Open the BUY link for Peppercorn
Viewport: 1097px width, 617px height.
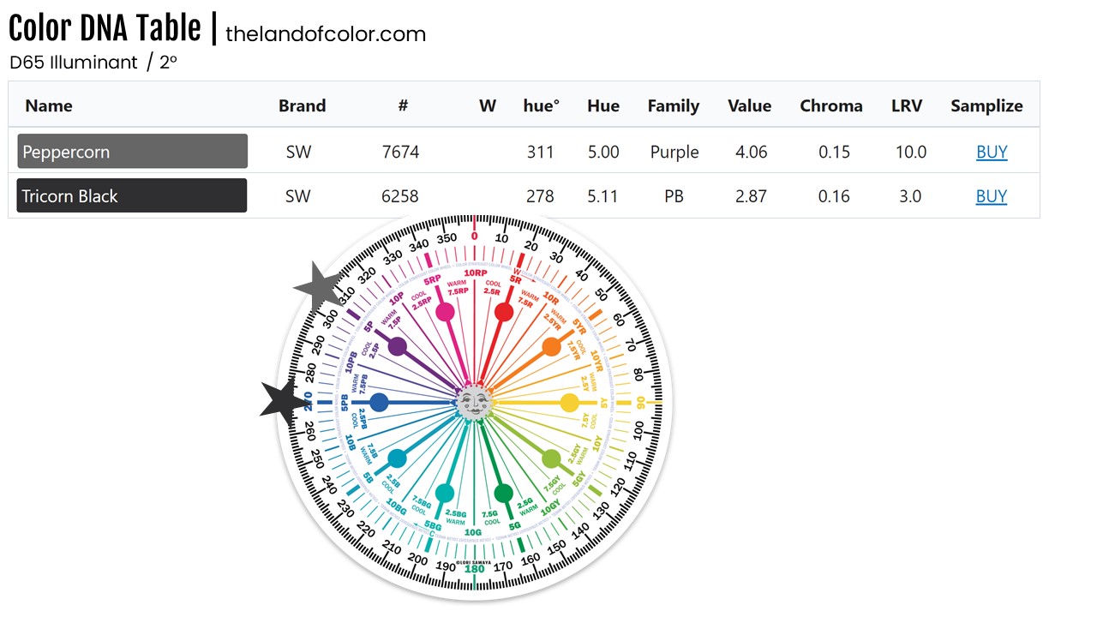point(992,152)
